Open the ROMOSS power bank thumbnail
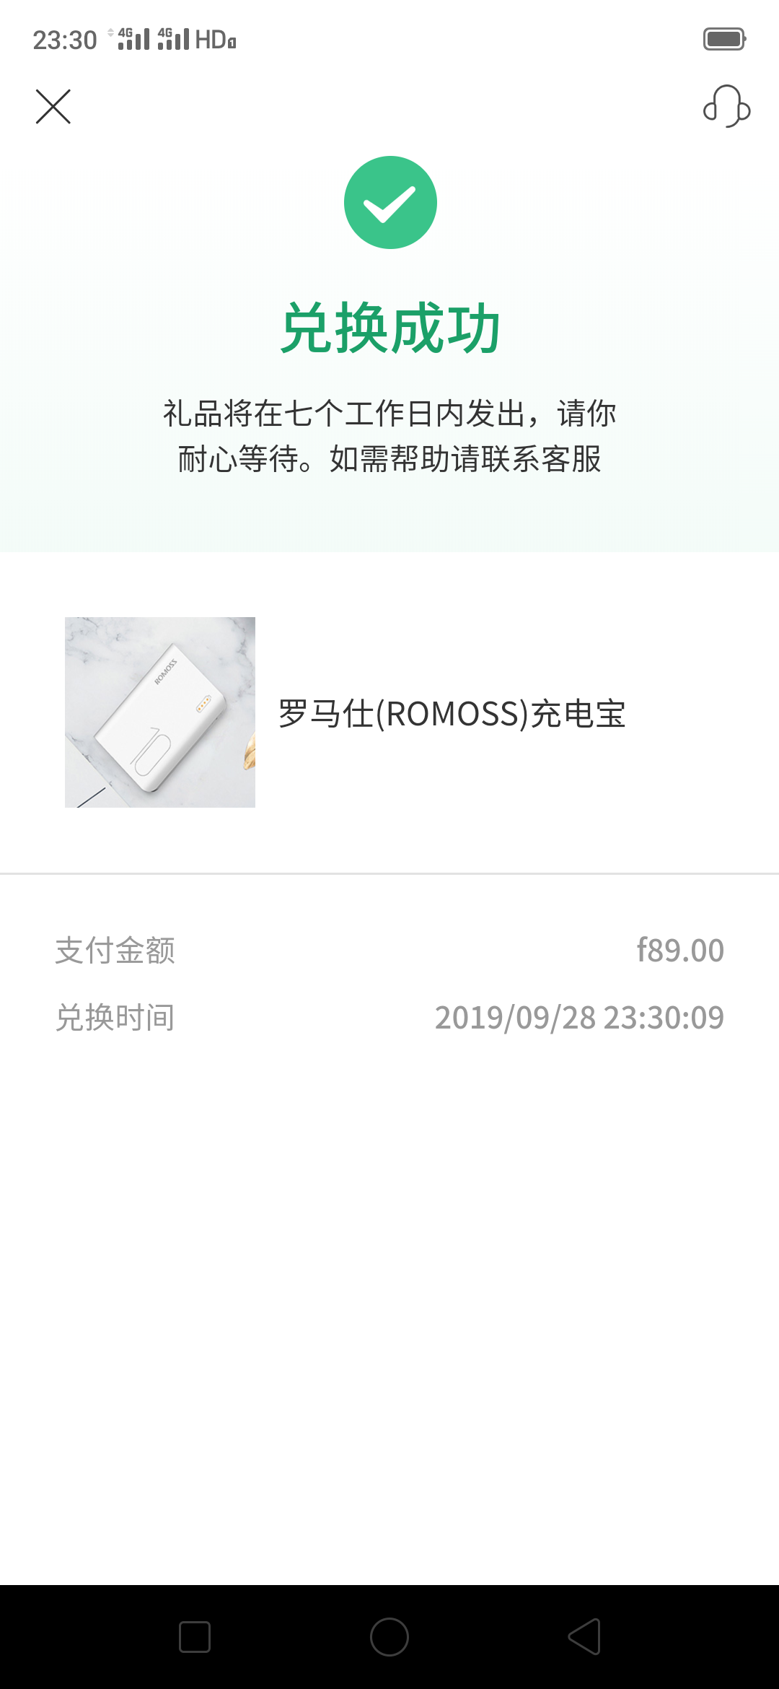779x1689 pixels. [160, 712]
